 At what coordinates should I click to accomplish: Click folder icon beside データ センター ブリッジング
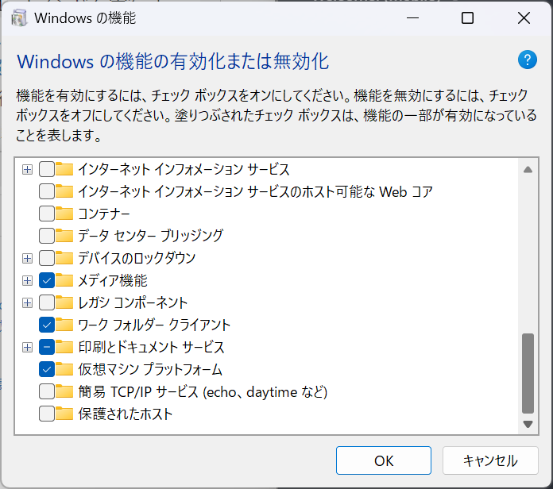point(64,236)
